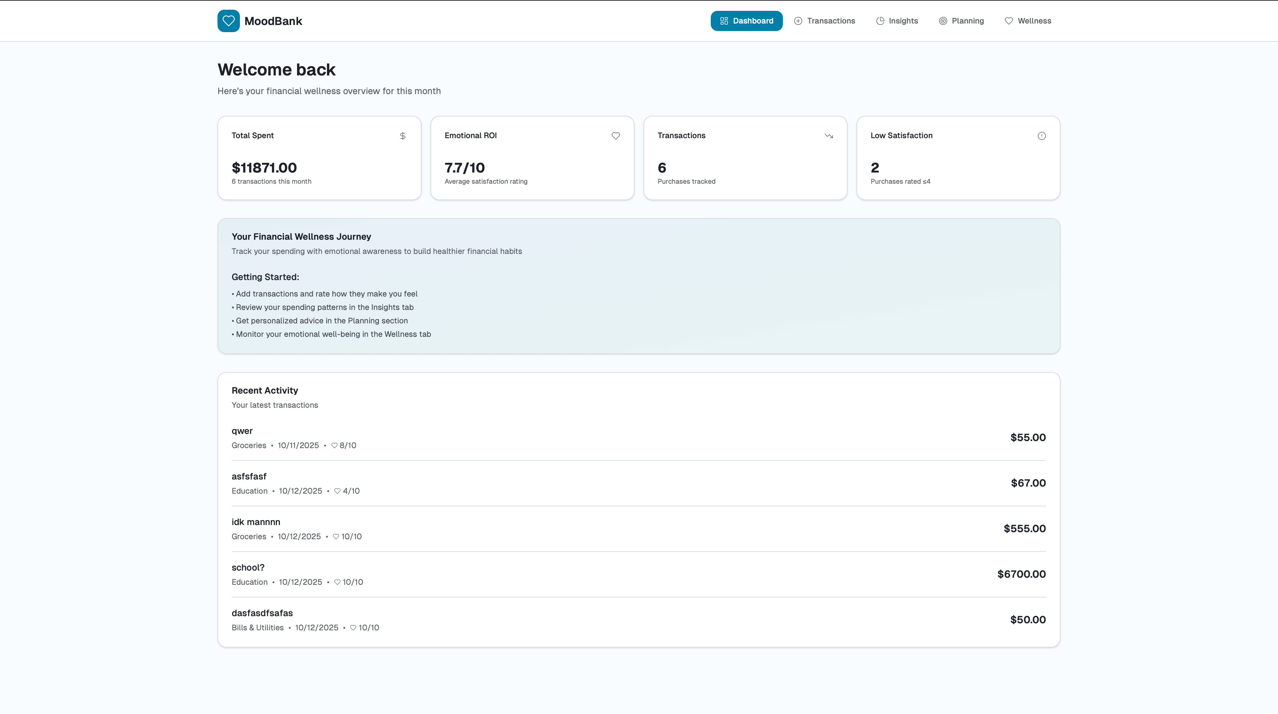The height and width of the screenshot is (714, 1278).
Task: Navigate to the Wellness tab
Action: point(1028,21)
